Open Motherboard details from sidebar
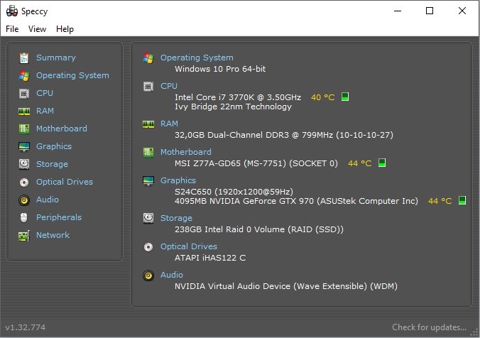Viewport: 480px width, 338px height. (62, 129)
